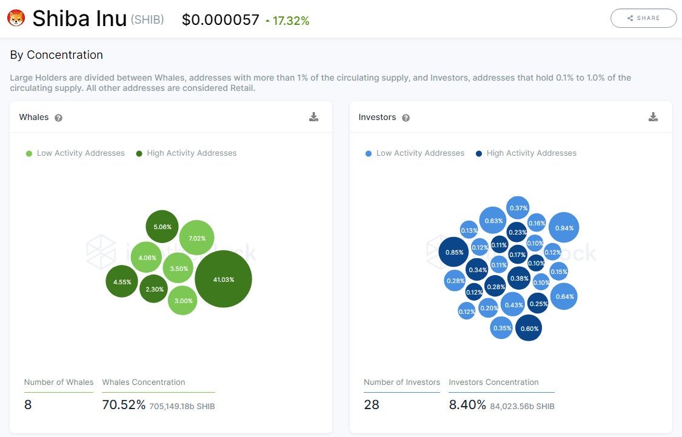Toggle Whales Low Activity Addresses legend
This screenshot has height=437, width=682.
[75, 153]
